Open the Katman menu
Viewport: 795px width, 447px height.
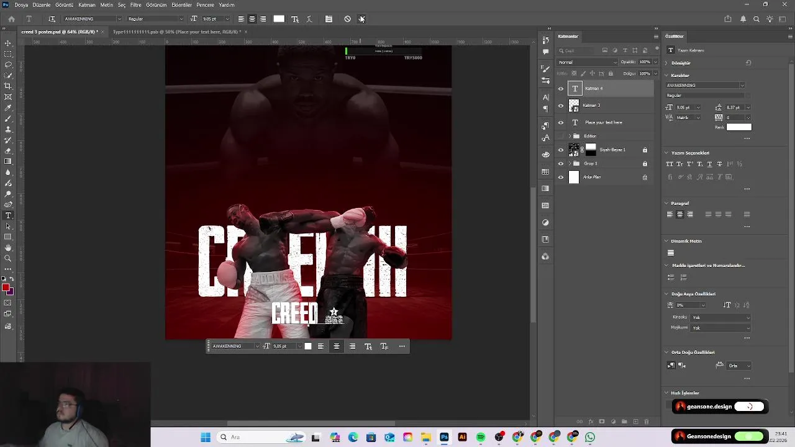87,5
